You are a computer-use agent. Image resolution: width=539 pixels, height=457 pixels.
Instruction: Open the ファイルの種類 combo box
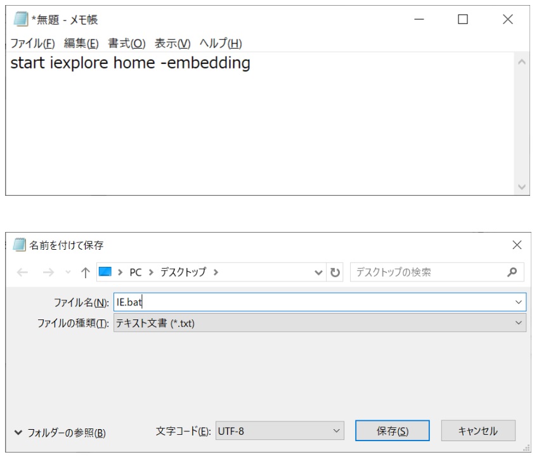point(320,323)
